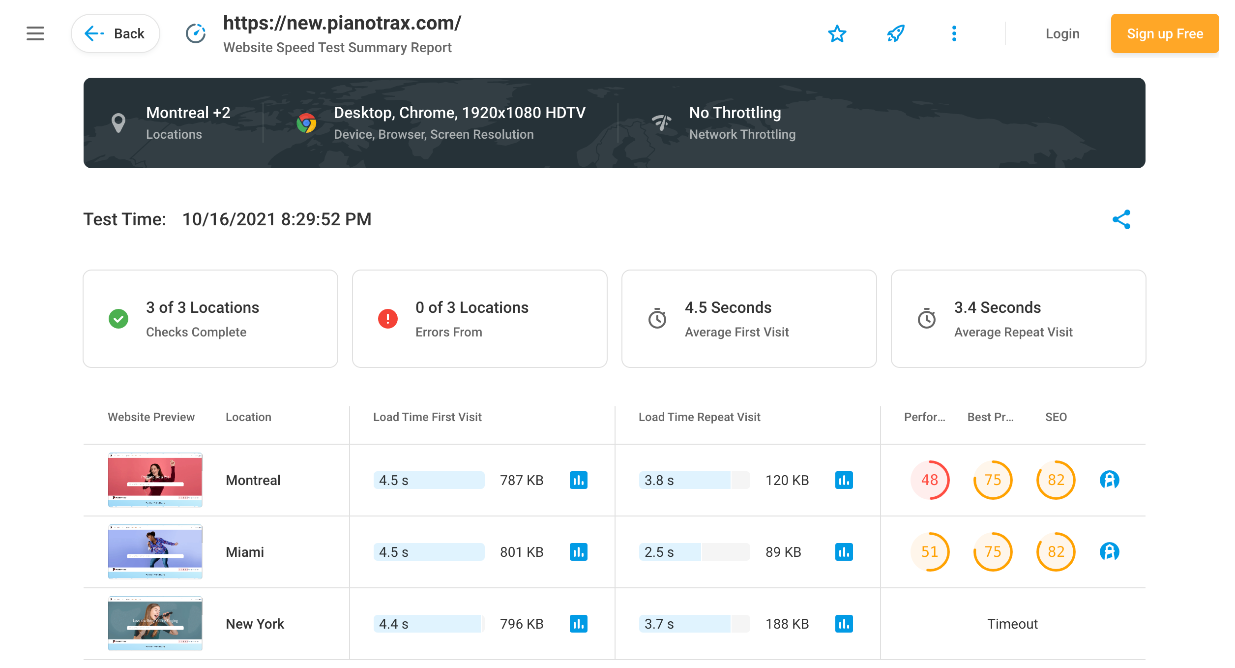
Task: Open the hamburger navigation menu
Action: point(35,33)
